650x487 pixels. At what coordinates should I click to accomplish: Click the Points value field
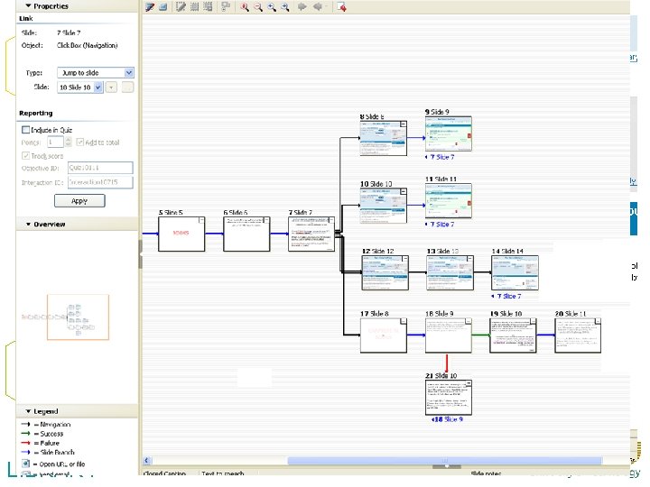(56, 142)
